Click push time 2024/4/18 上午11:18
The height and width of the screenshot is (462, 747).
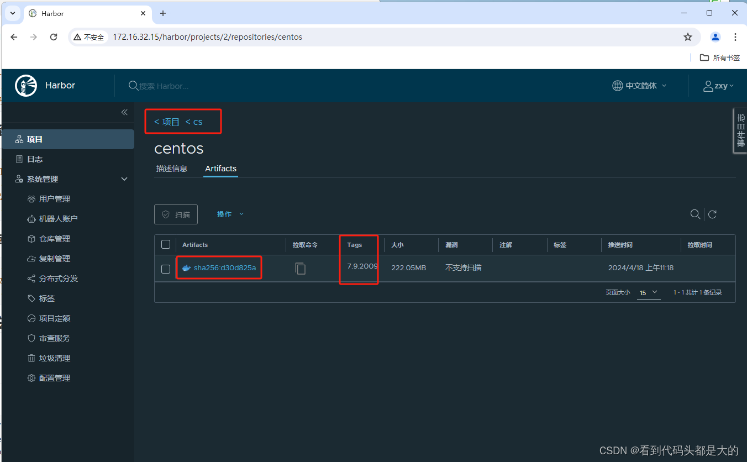point(641,268)
